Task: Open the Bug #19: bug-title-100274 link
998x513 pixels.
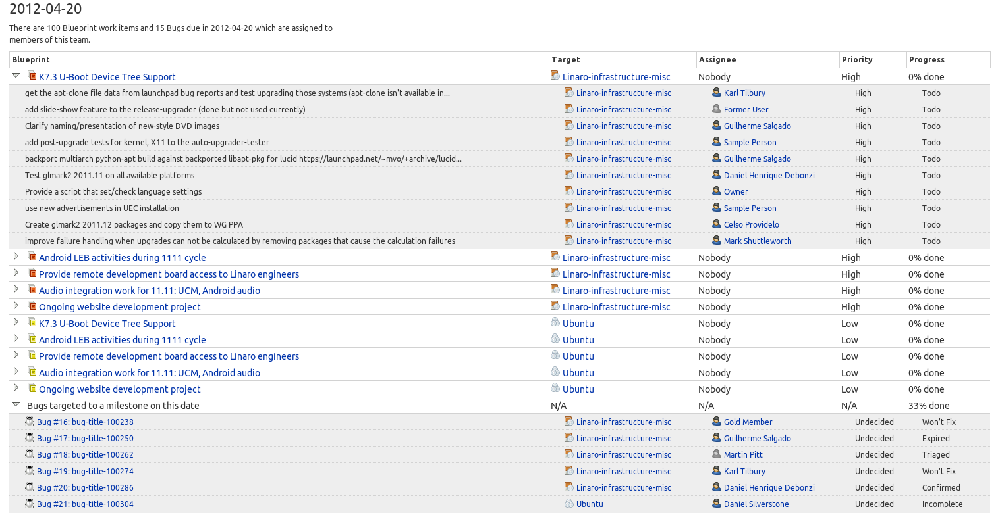Action: 85,472
